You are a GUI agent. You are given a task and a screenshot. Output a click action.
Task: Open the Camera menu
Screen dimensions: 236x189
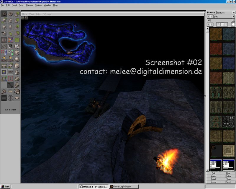tap(29, 5)
